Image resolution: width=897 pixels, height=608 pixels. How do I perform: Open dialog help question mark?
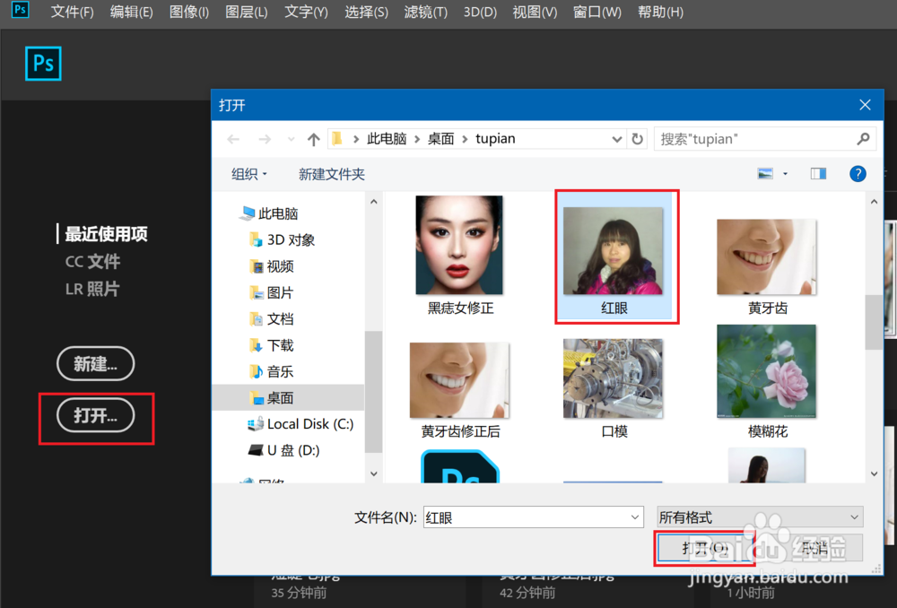point(858,173)
